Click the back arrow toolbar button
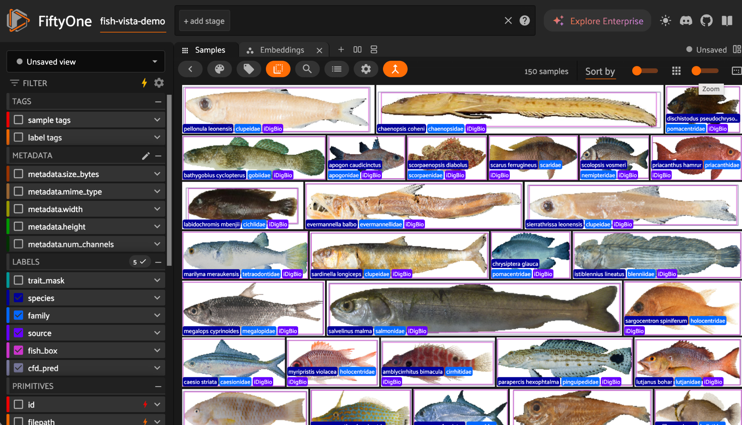This screenshot has width=742, height=425. tap(190, 69)
